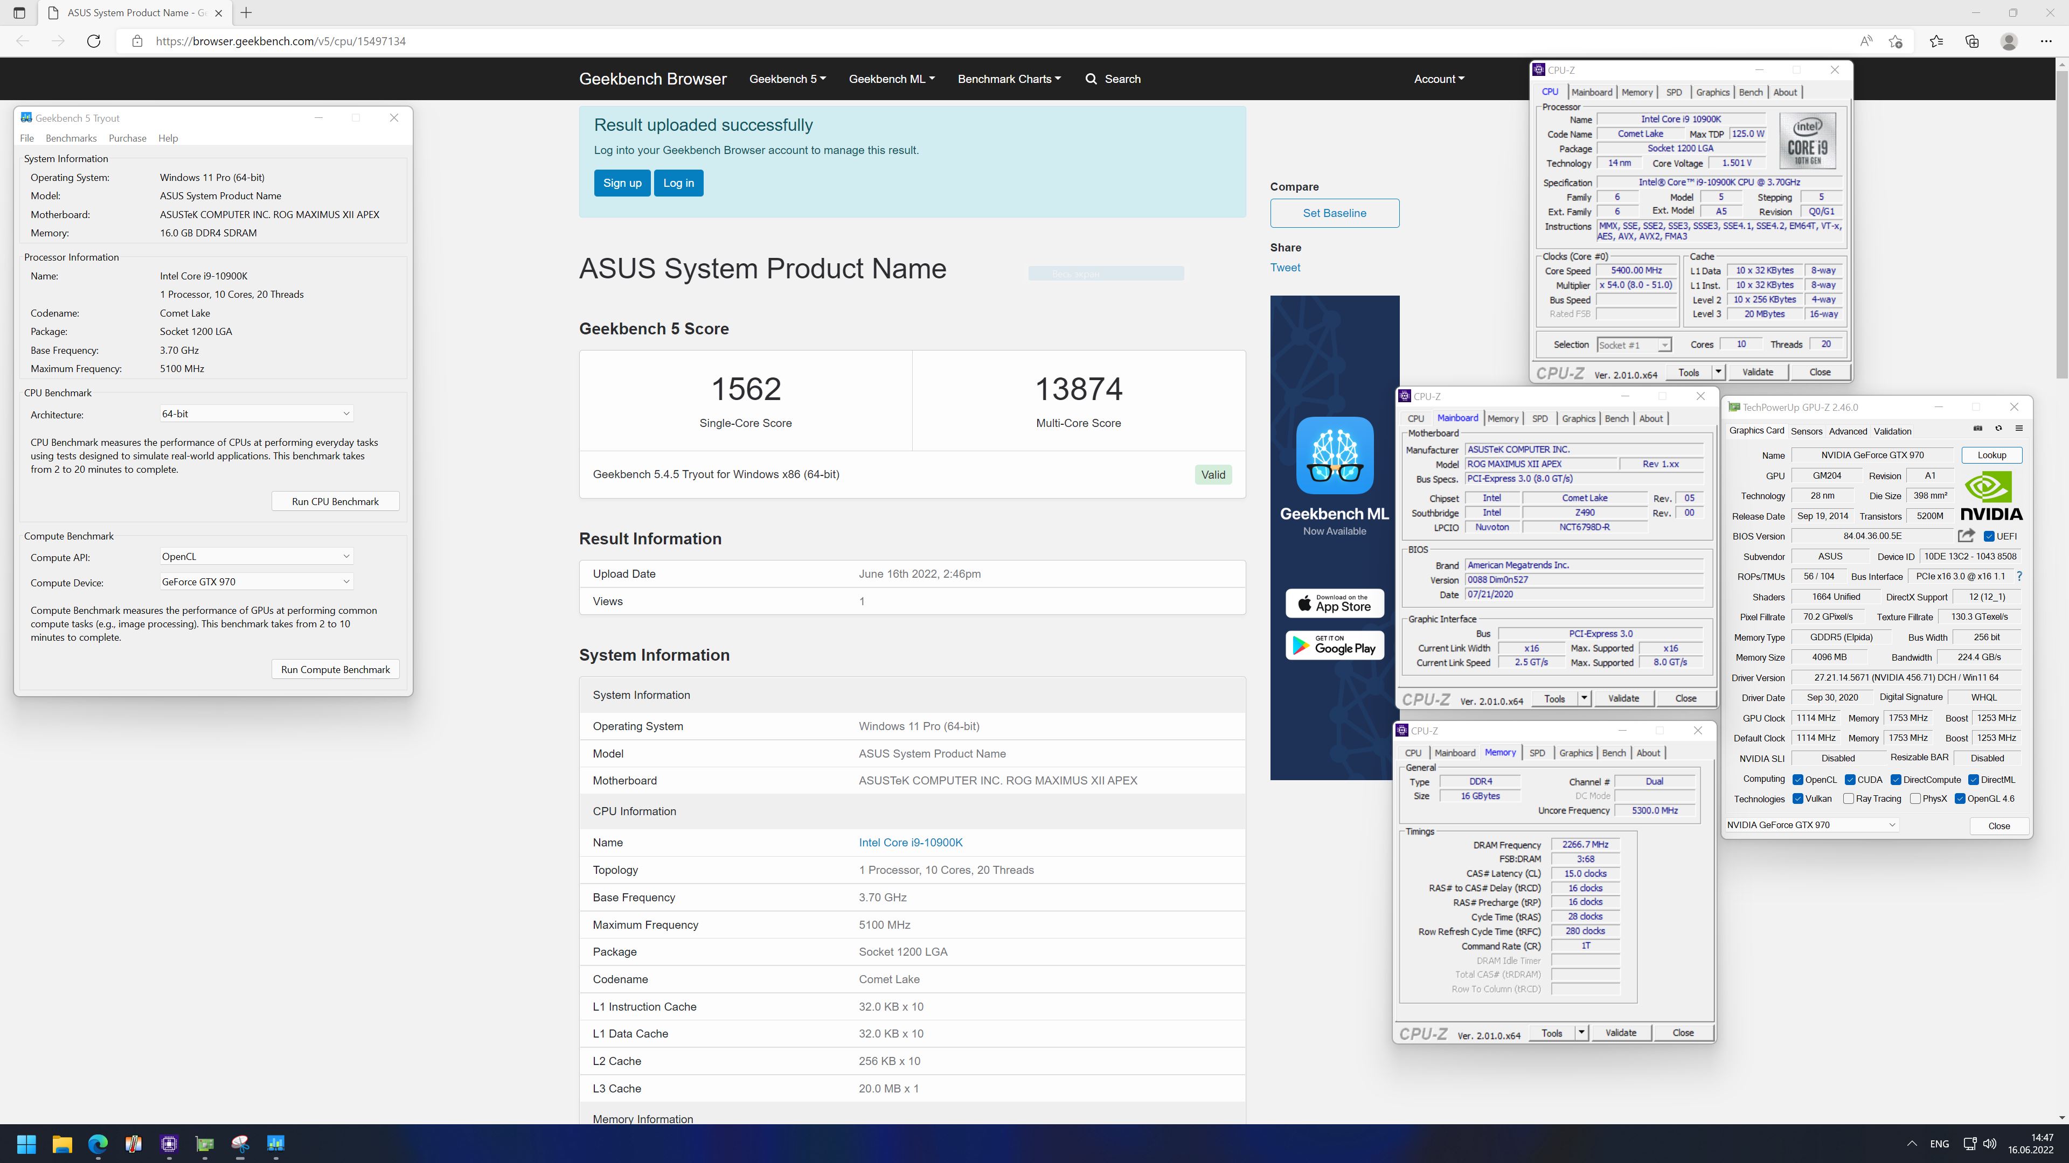Open the Architecture 64-bit dropdown
The width and height of the screenshot is (2069, 1163).
tap(256, 414)
